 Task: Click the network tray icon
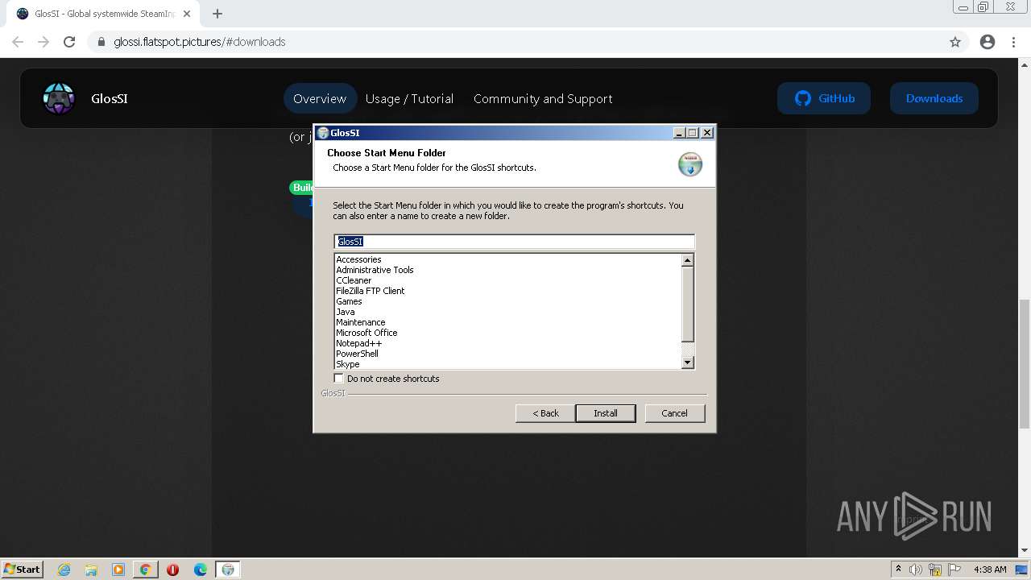[x=935, y=570]
